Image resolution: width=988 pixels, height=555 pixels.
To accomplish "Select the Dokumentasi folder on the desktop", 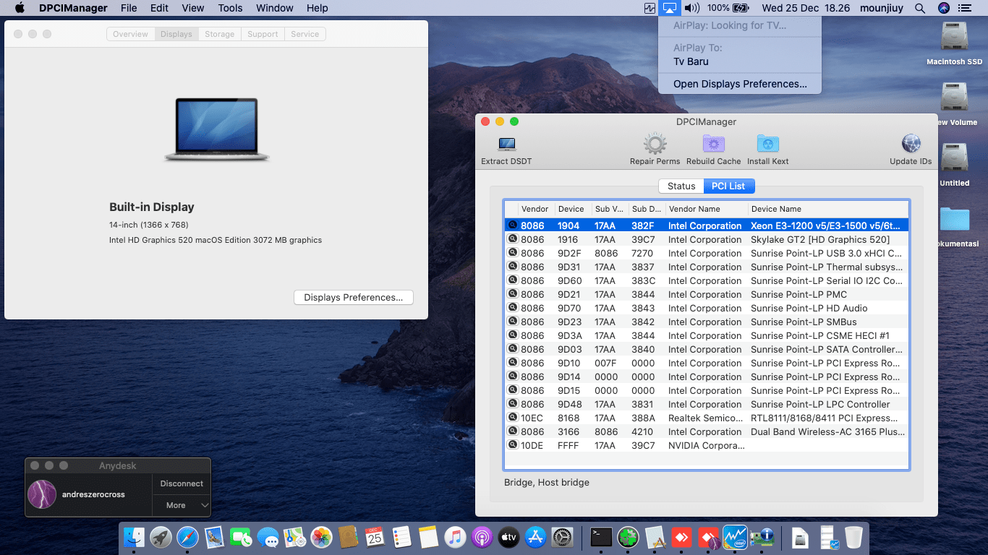I will click(x=955, y=220).
